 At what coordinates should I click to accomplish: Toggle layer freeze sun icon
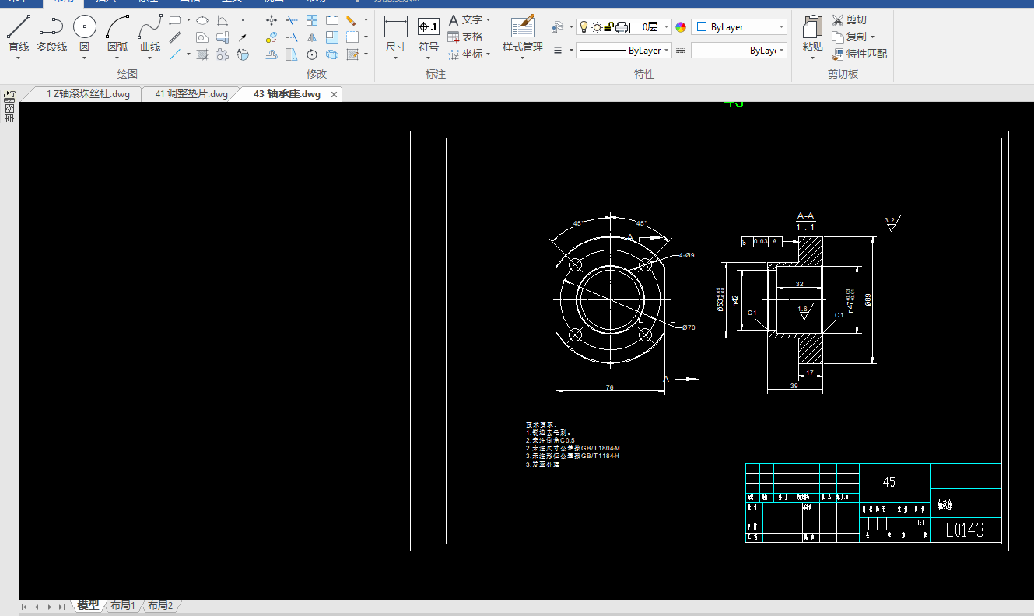tap(596, 27)
